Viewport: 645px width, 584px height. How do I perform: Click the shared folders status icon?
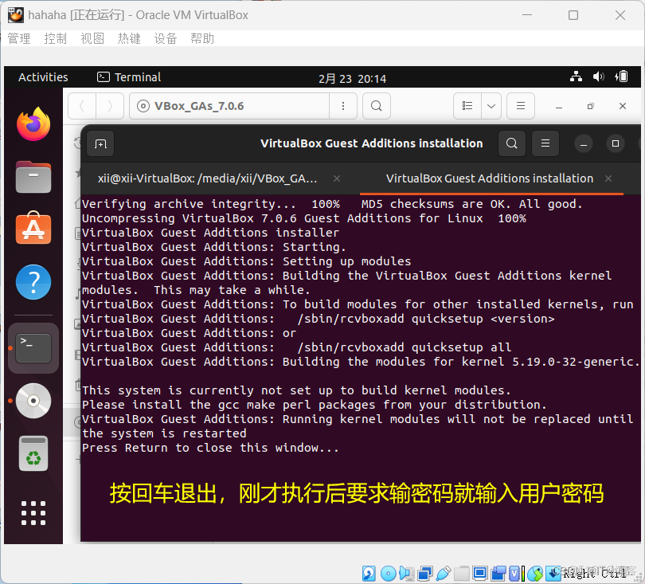(x=462, y=572)
